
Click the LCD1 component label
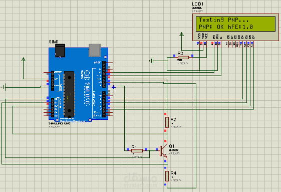pos(198,4)
